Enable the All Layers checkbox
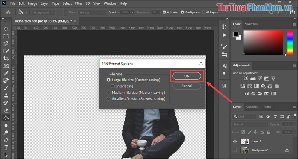The image size is (298, 159). pos(203,12)
